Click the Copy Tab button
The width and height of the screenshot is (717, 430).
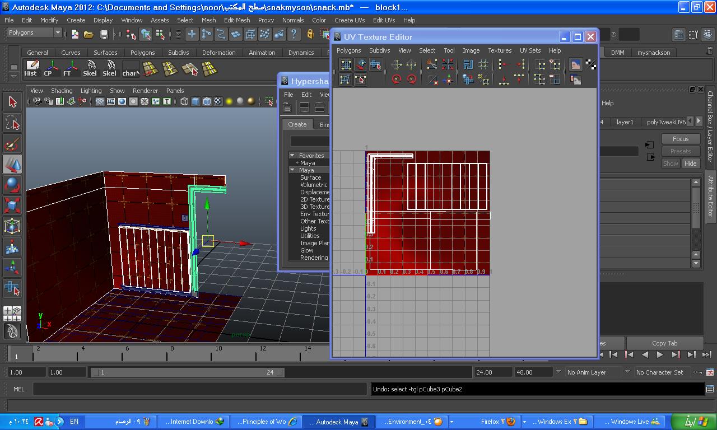tap(665, 343)
